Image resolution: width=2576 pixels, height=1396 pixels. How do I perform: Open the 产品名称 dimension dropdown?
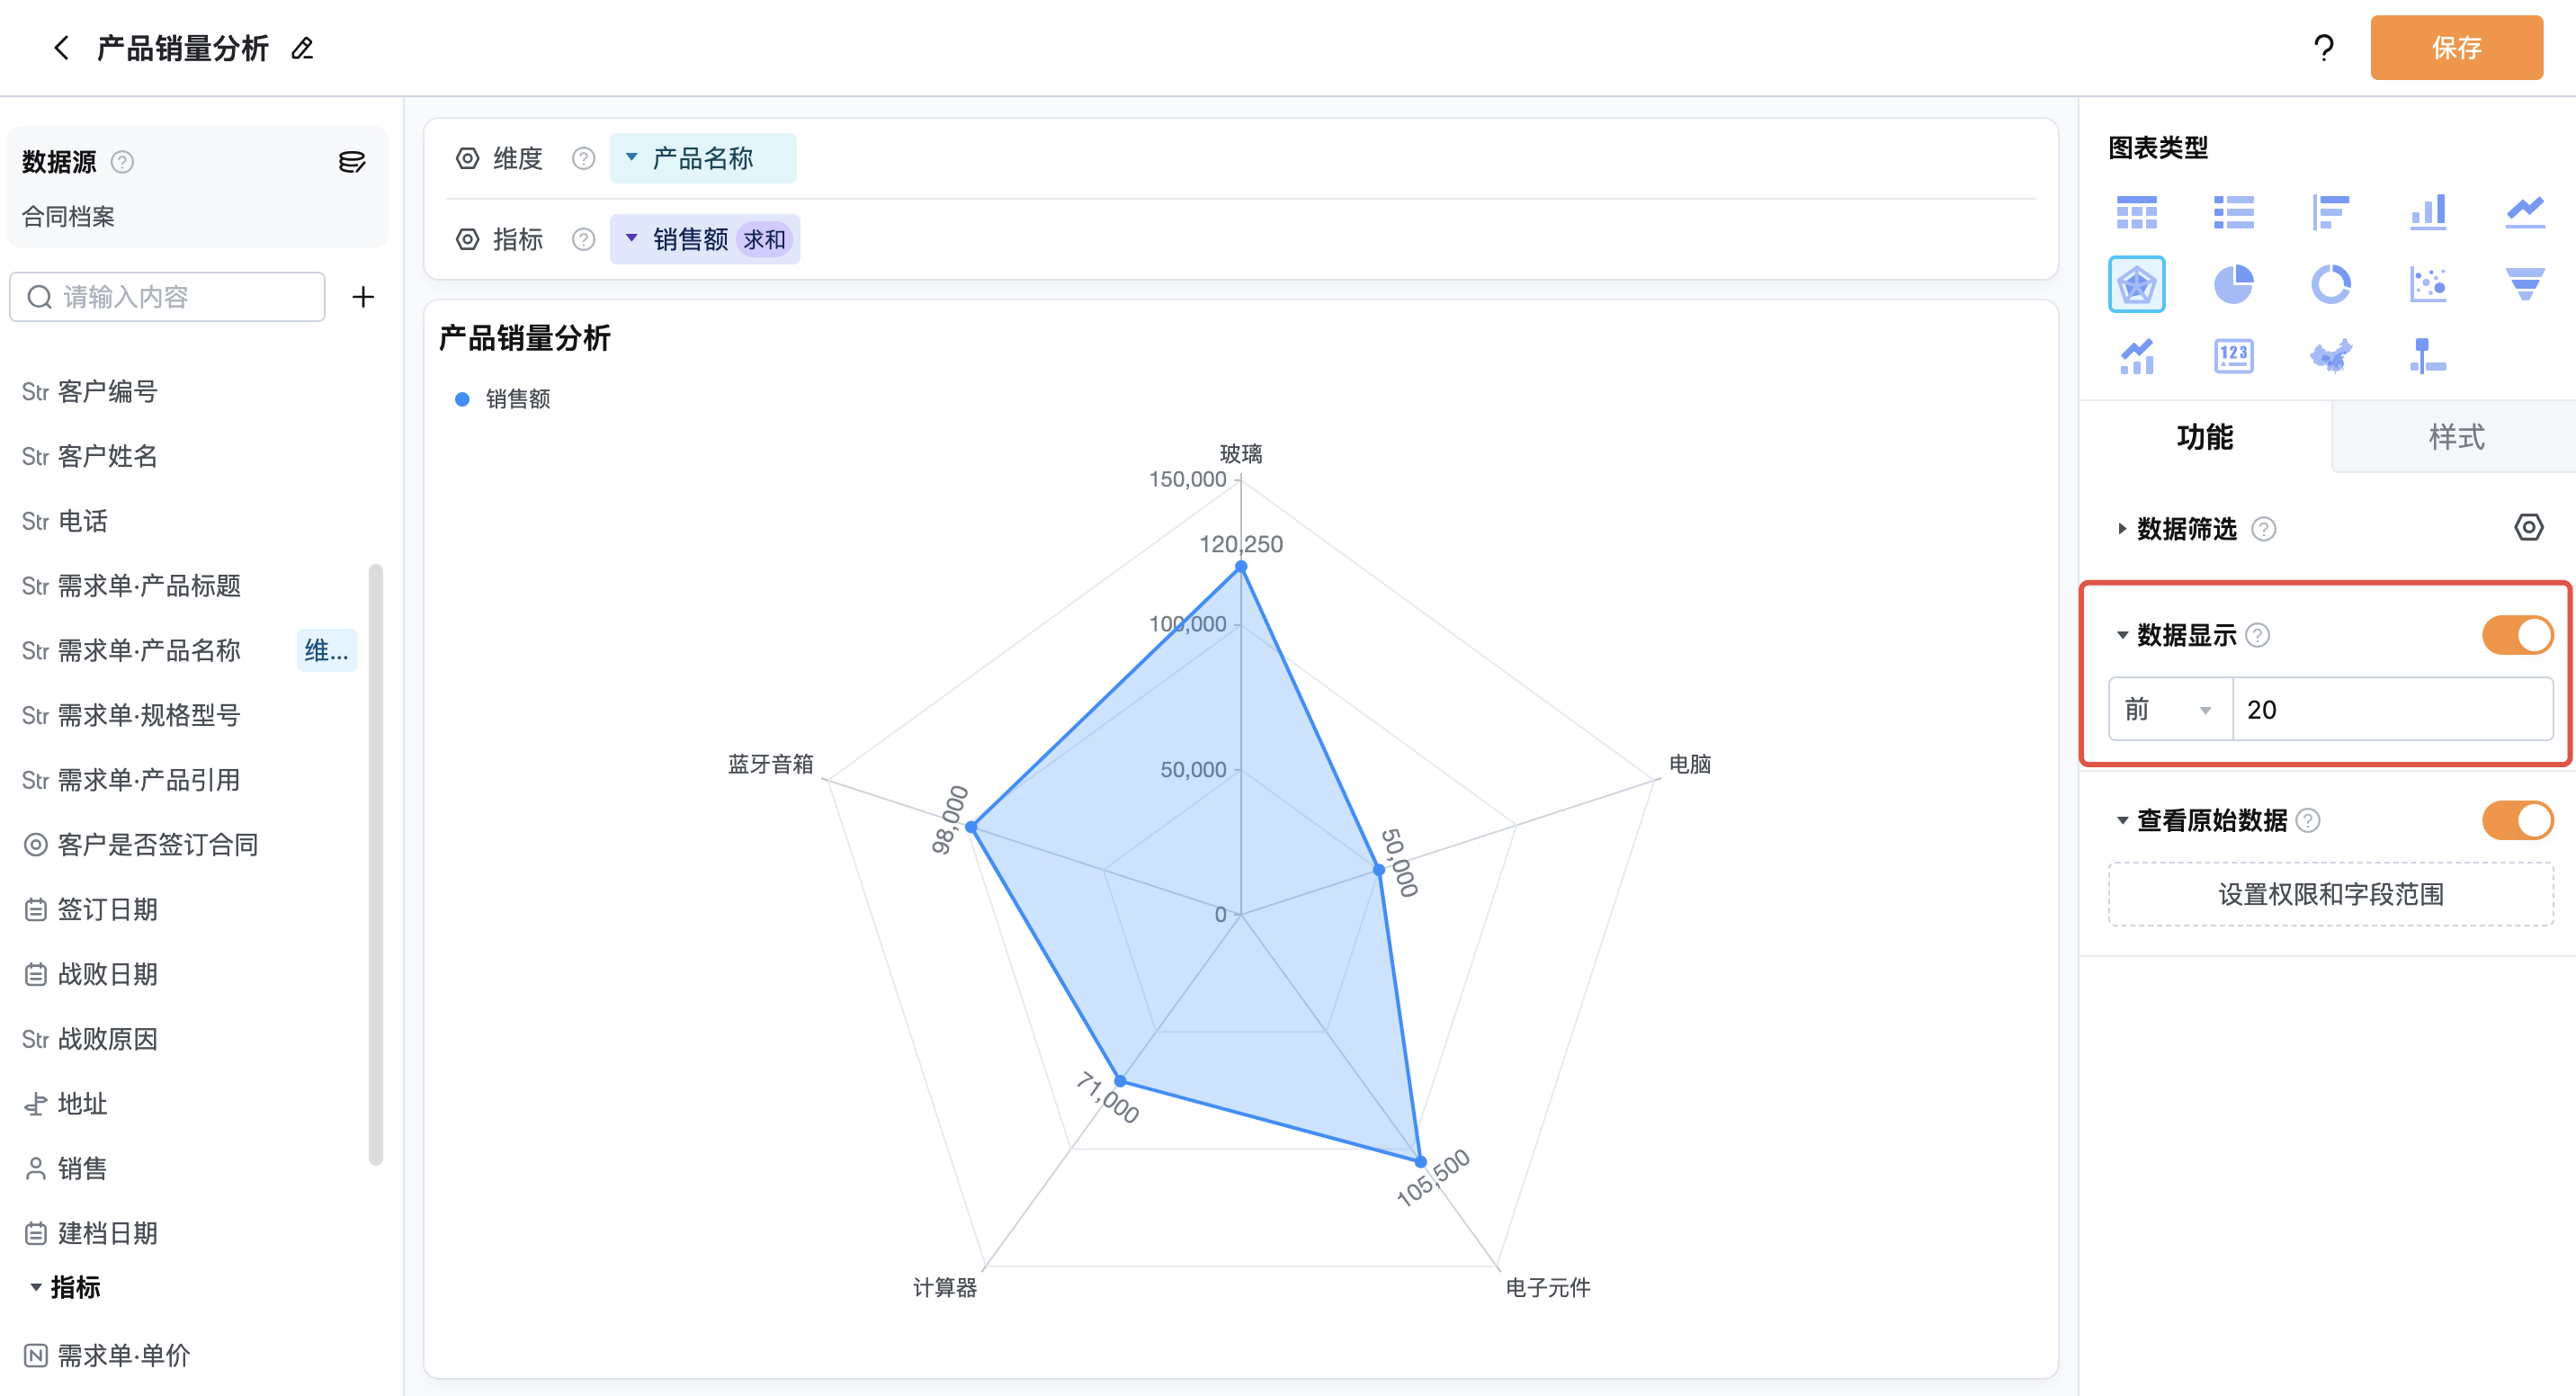click(702, 158)
